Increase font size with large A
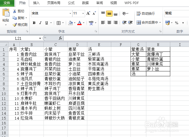The image size is (189, 137). [x=88, y=13]
